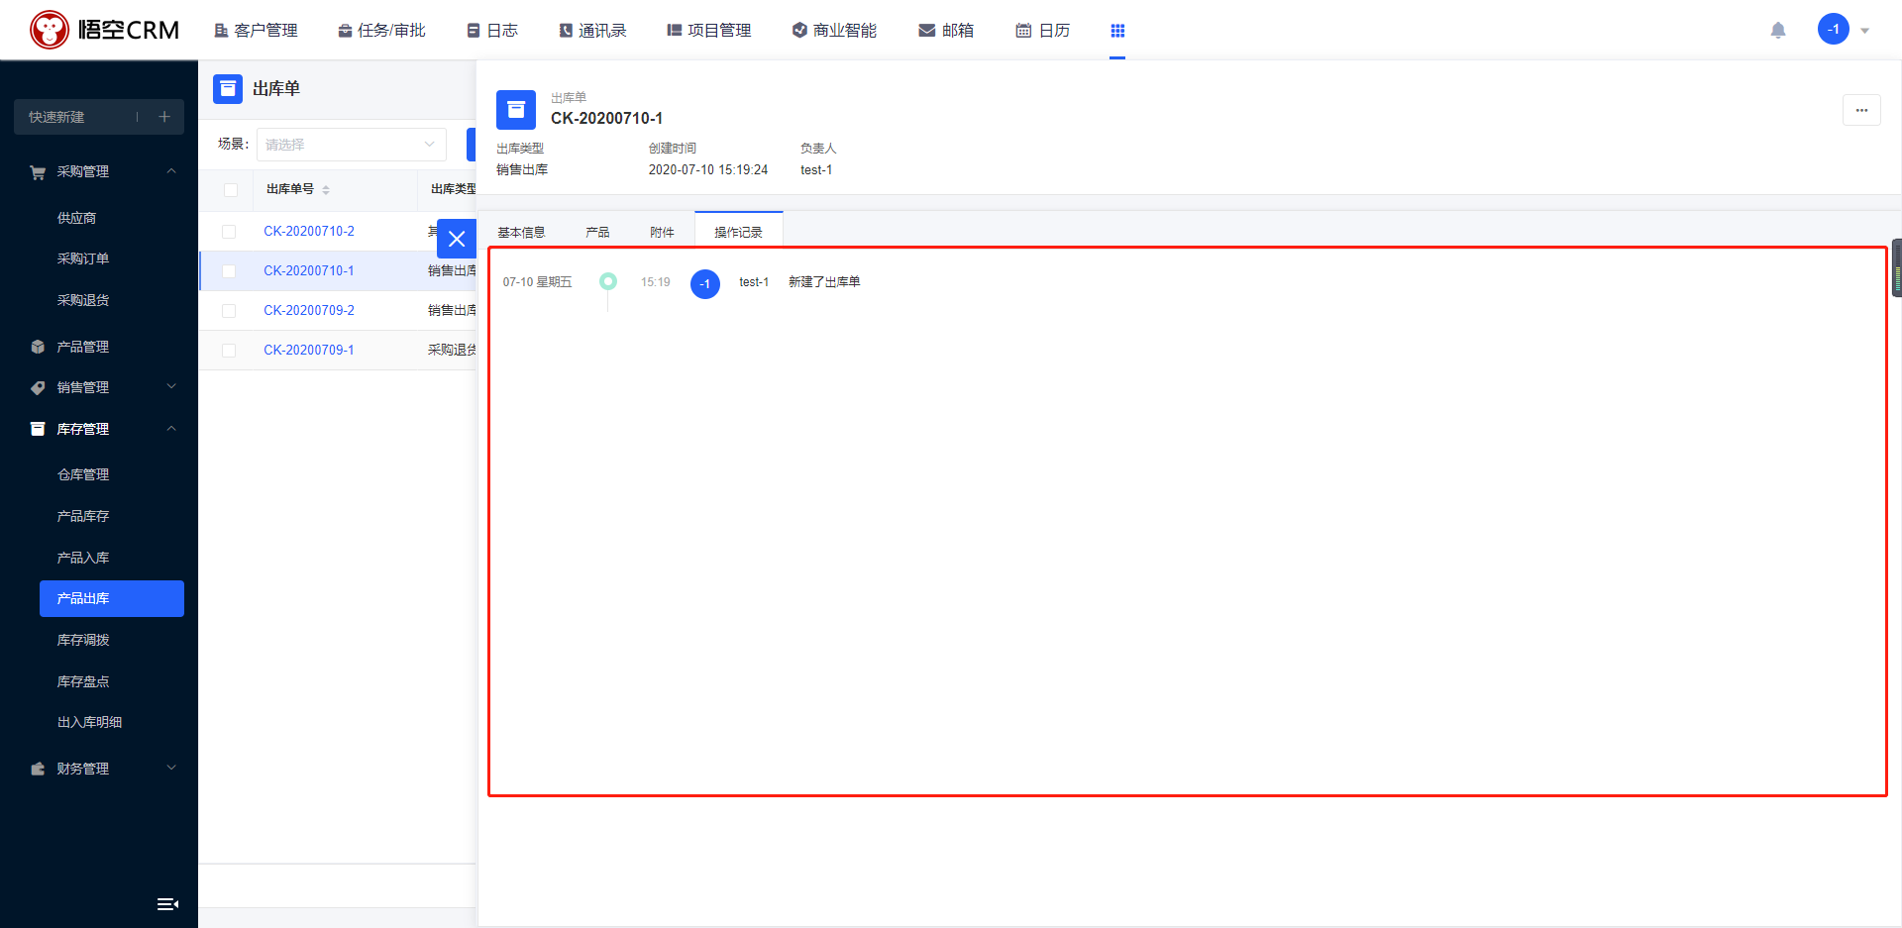The image size is (1902, 928).
Task: Click the plus icon in 快速新建
Action: pyautogui.click(x=164, y=117)
